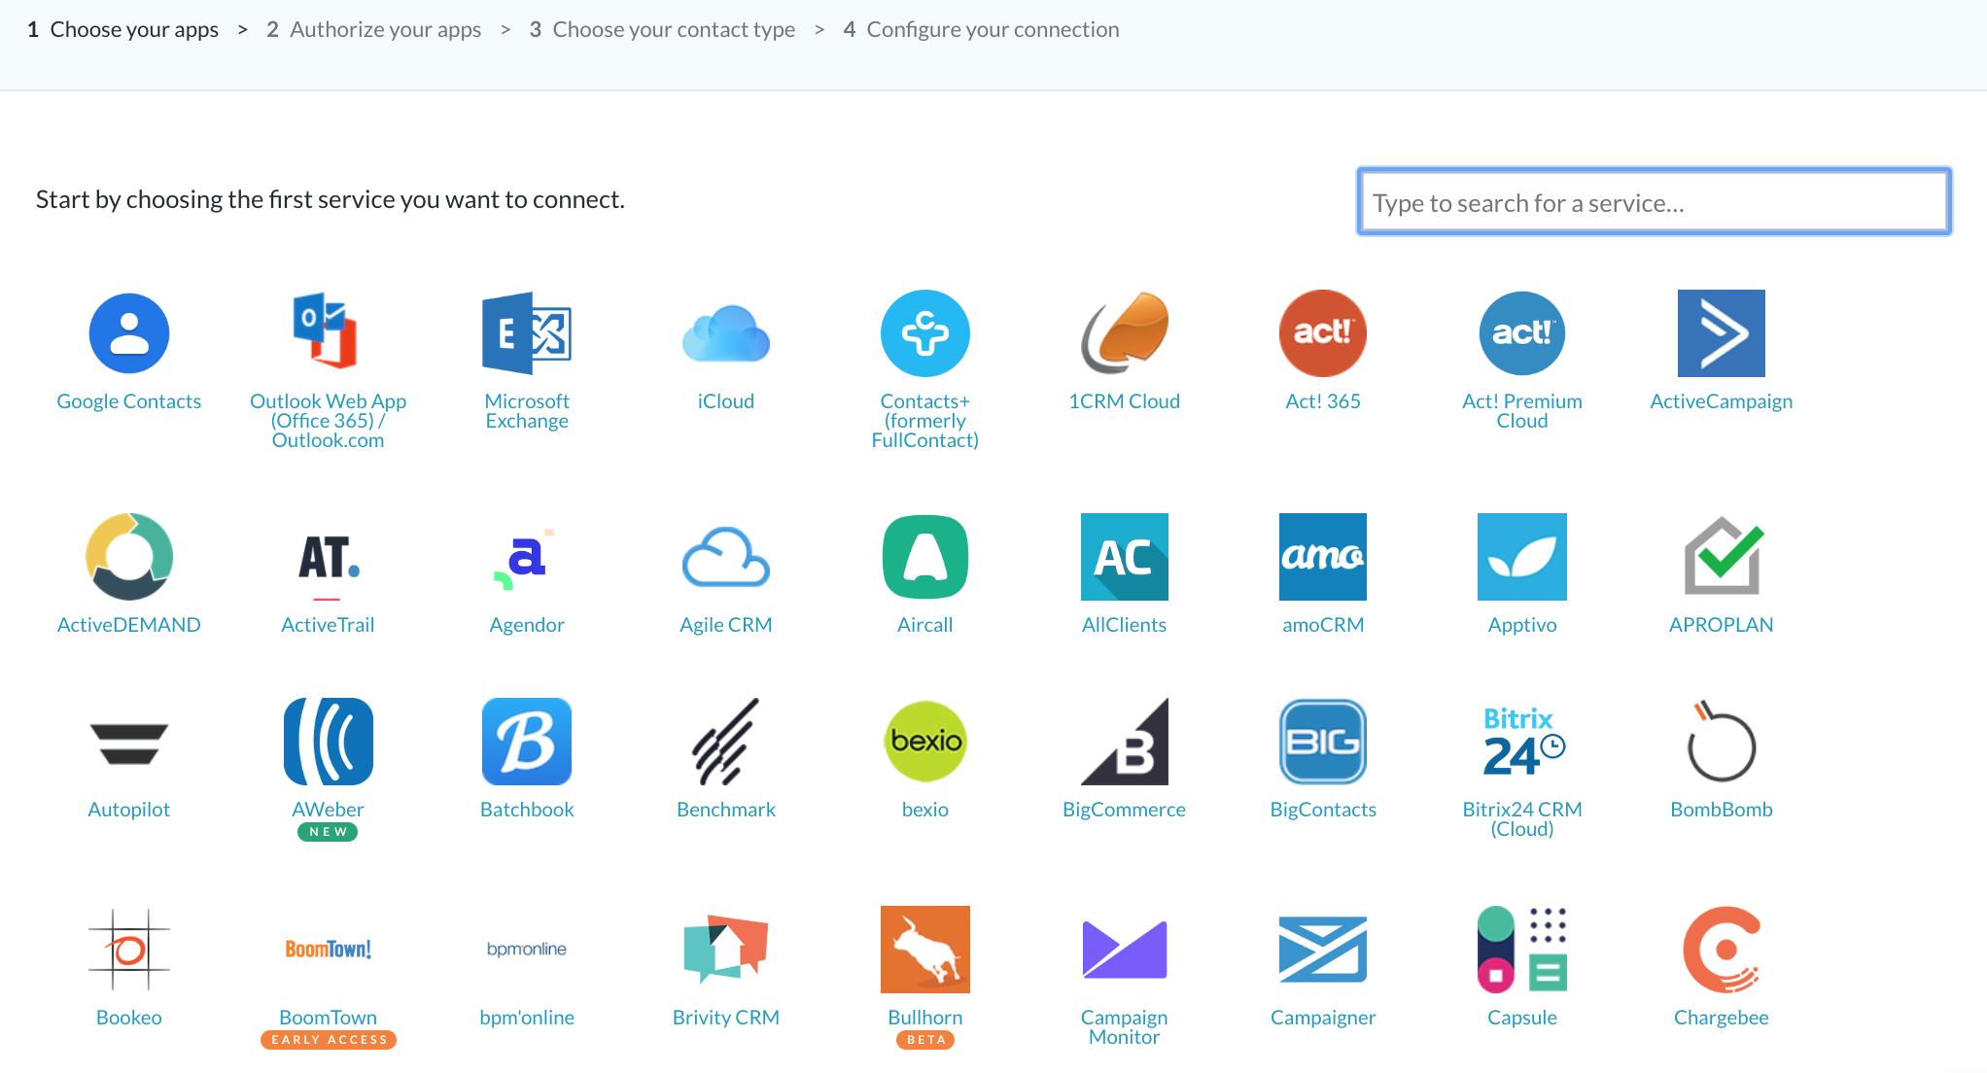Pick the Act! 365 red icon
This screenshot has height=1073, width=1987.
pyautogui.click(x=1323, y=333)
